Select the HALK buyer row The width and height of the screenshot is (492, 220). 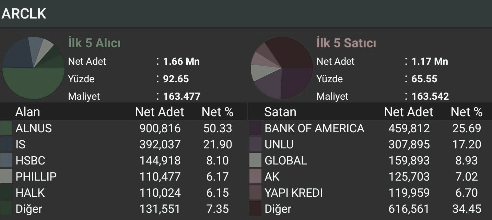(123, 193)
